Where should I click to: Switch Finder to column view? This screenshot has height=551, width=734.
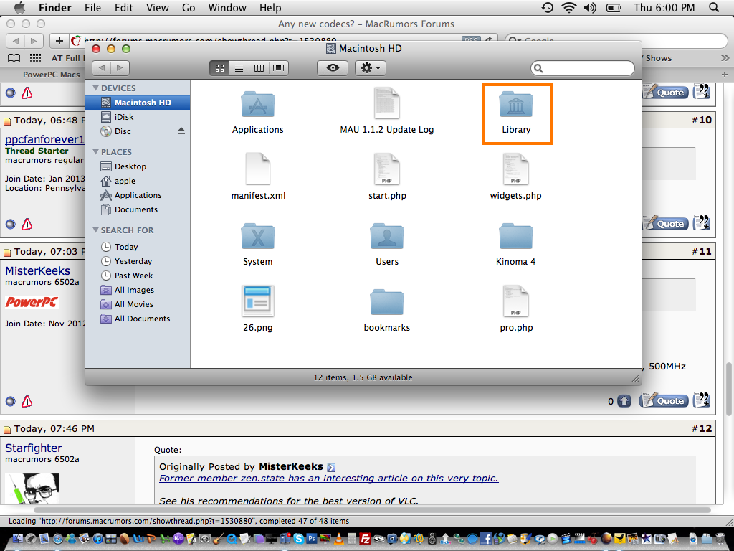point(259,68)
